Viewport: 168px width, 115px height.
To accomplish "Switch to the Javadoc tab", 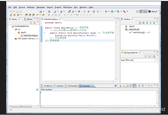I will tap(59, 86).
